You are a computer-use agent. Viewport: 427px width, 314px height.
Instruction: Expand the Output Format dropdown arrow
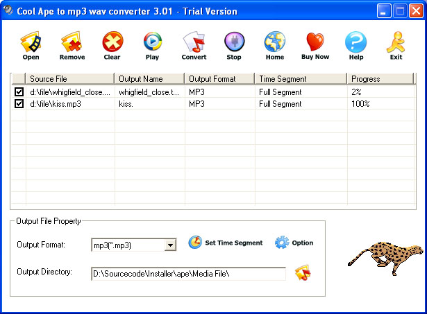pyautogui.click(x=170, y=245)
